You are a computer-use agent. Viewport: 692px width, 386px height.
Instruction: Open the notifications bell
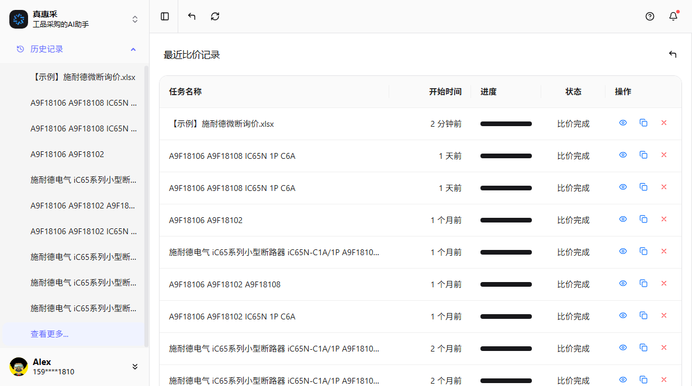pyautogui.click(x=673, y=16)
